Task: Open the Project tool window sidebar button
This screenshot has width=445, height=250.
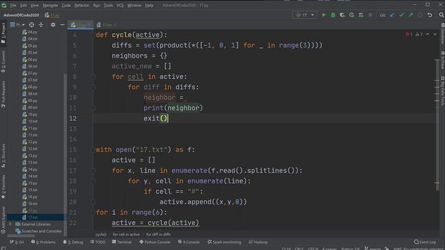Action: (3, 33)
